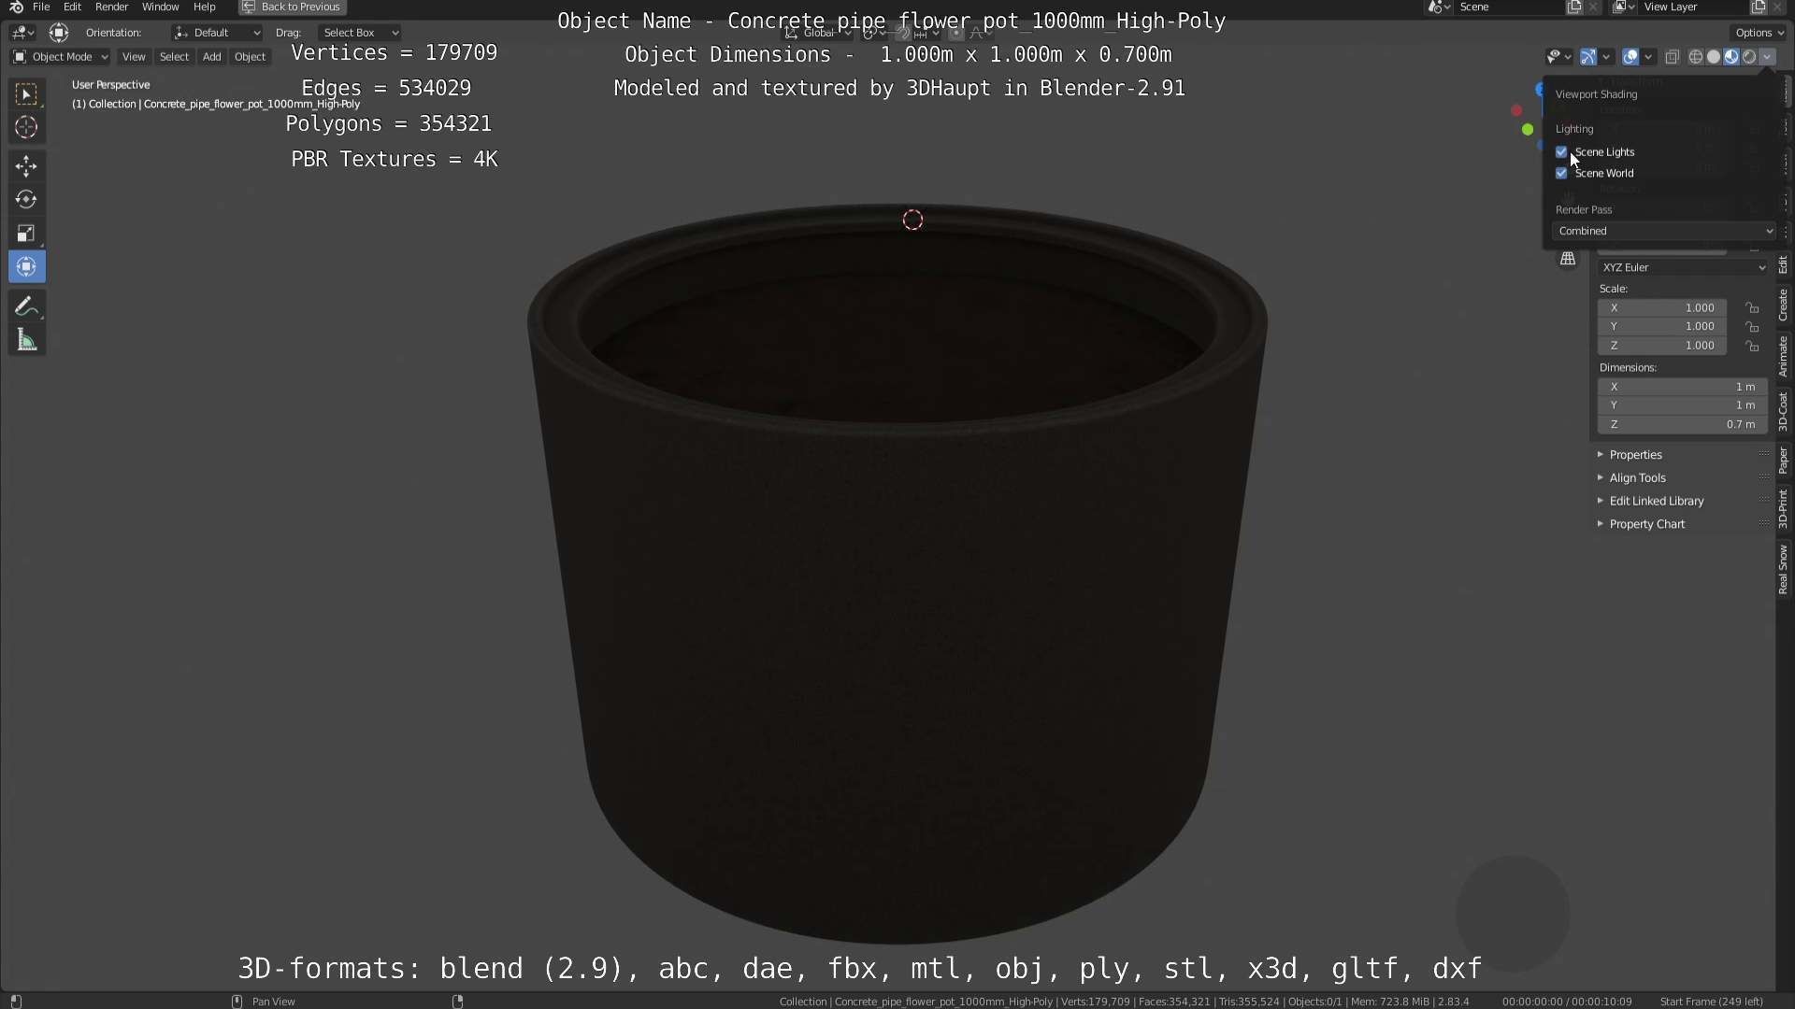
Task: Open the Drag Select Box dropdown
Action: [x=360, y=33]
